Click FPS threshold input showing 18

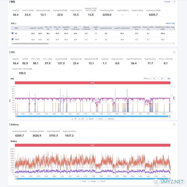pos(154,79)
